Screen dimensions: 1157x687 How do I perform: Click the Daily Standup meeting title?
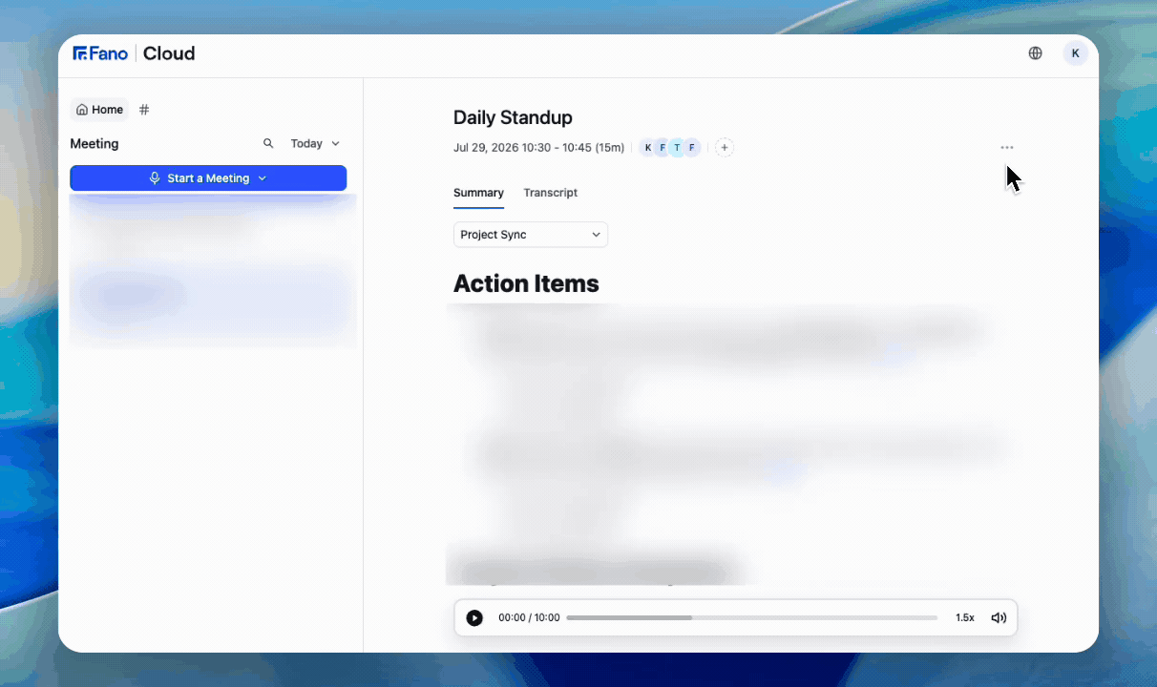point(513,117)
